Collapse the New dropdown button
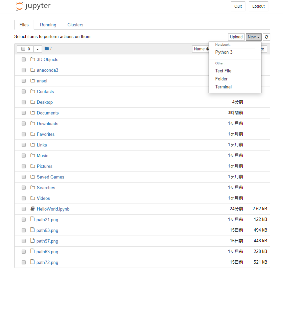Screen dimensions: 283x319 pos(254,37)
